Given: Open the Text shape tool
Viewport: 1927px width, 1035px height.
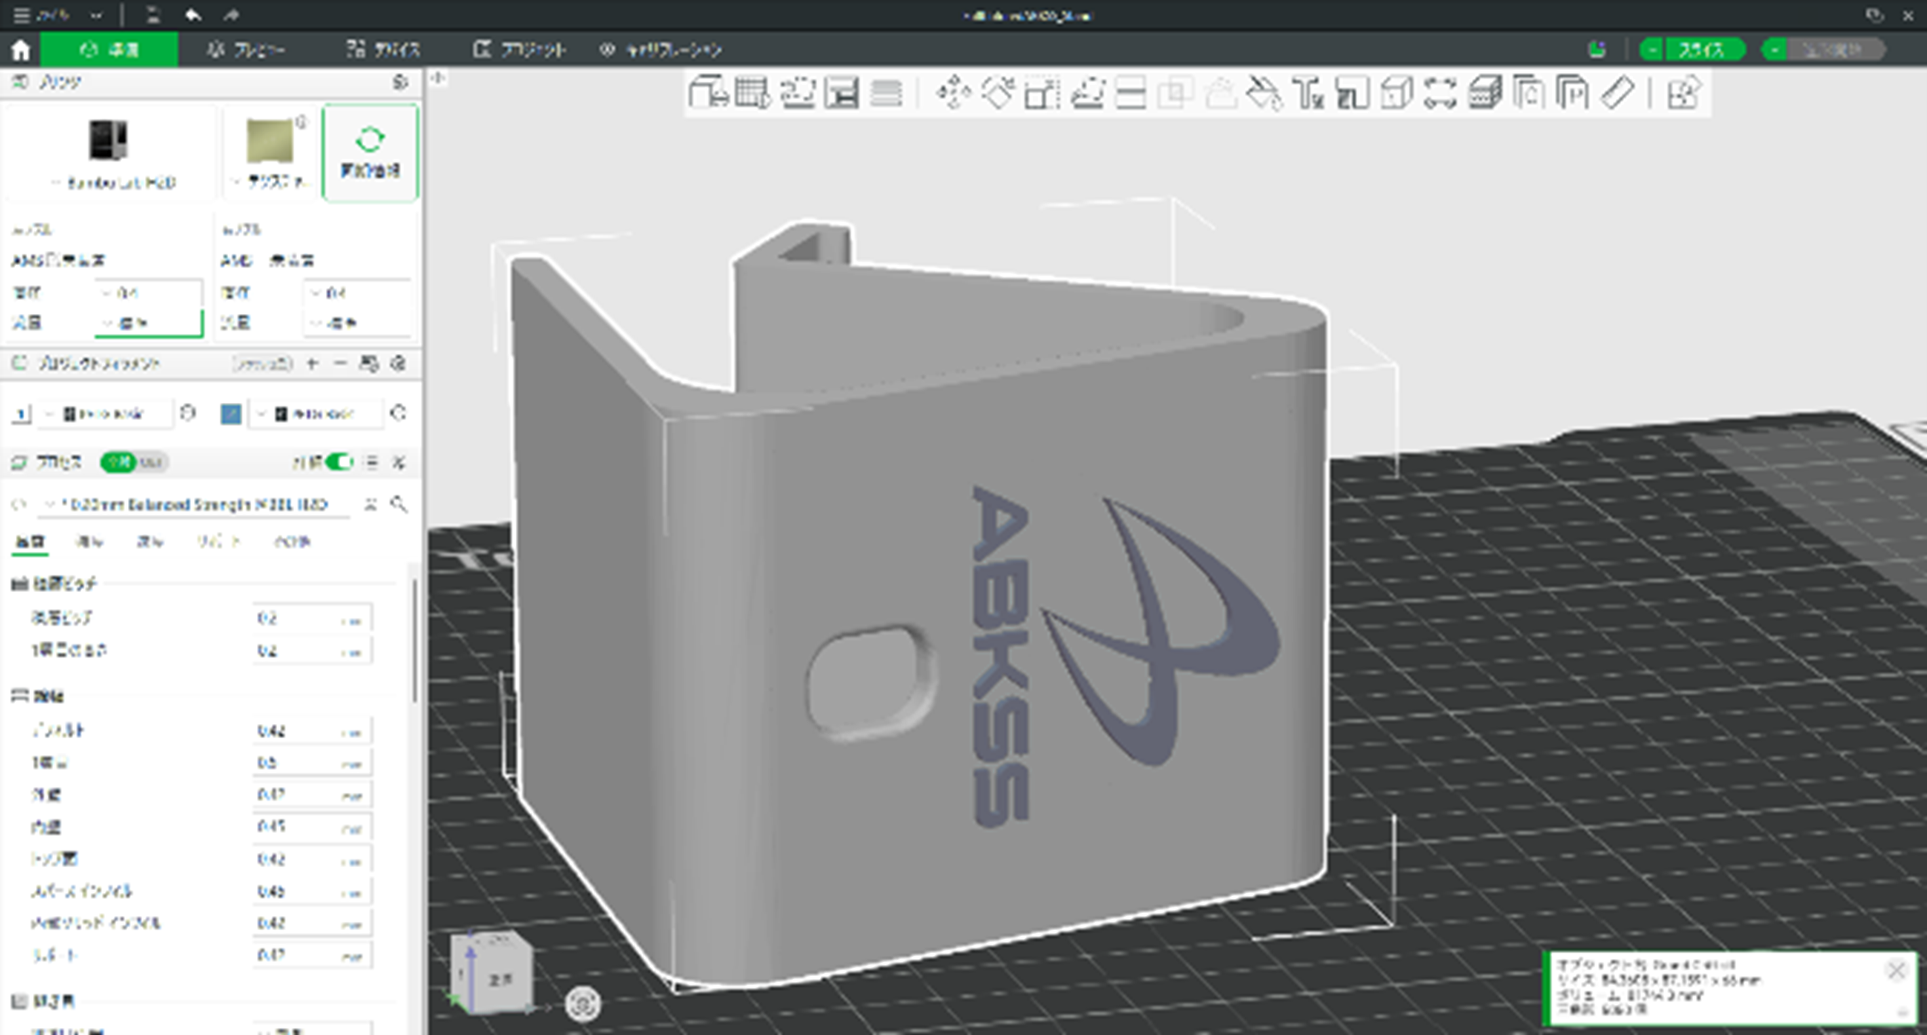Looking at the screenshot, I should (1308, 94).
